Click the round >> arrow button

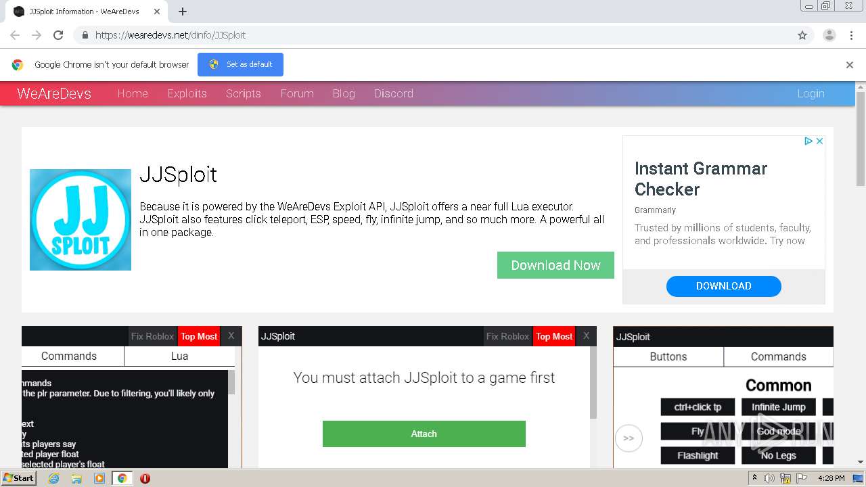[x=629, y=438]
